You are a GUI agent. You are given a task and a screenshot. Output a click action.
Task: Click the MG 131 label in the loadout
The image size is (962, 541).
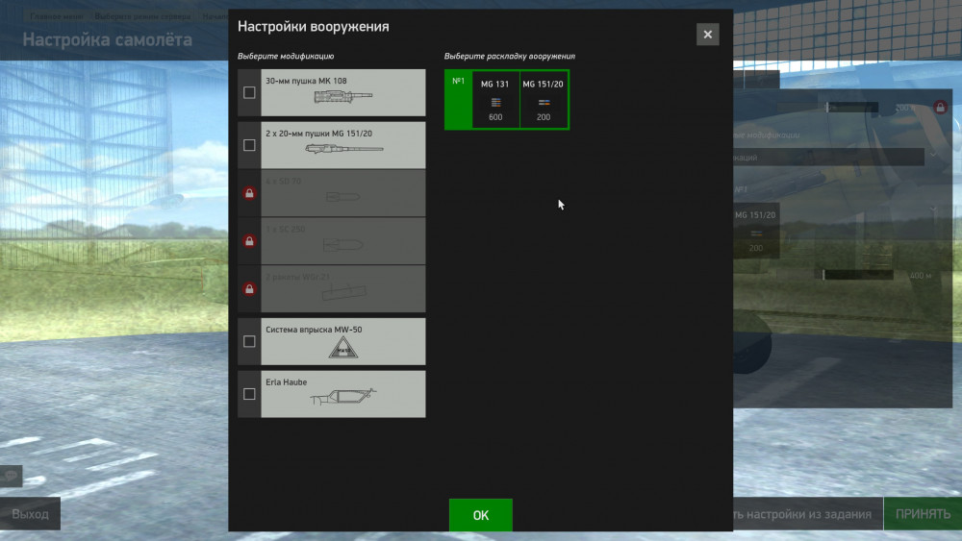coord(494,84)
